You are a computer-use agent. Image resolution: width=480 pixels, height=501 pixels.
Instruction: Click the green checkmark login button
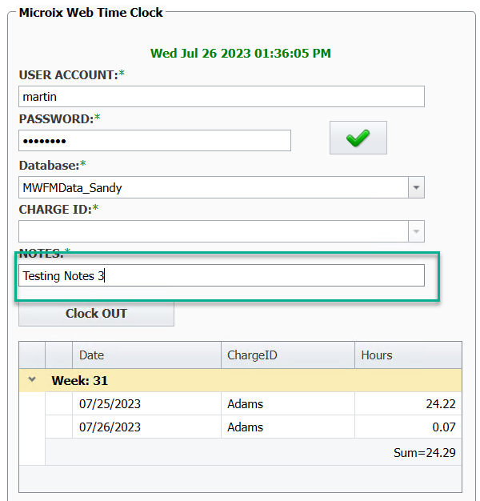[358, 138]
